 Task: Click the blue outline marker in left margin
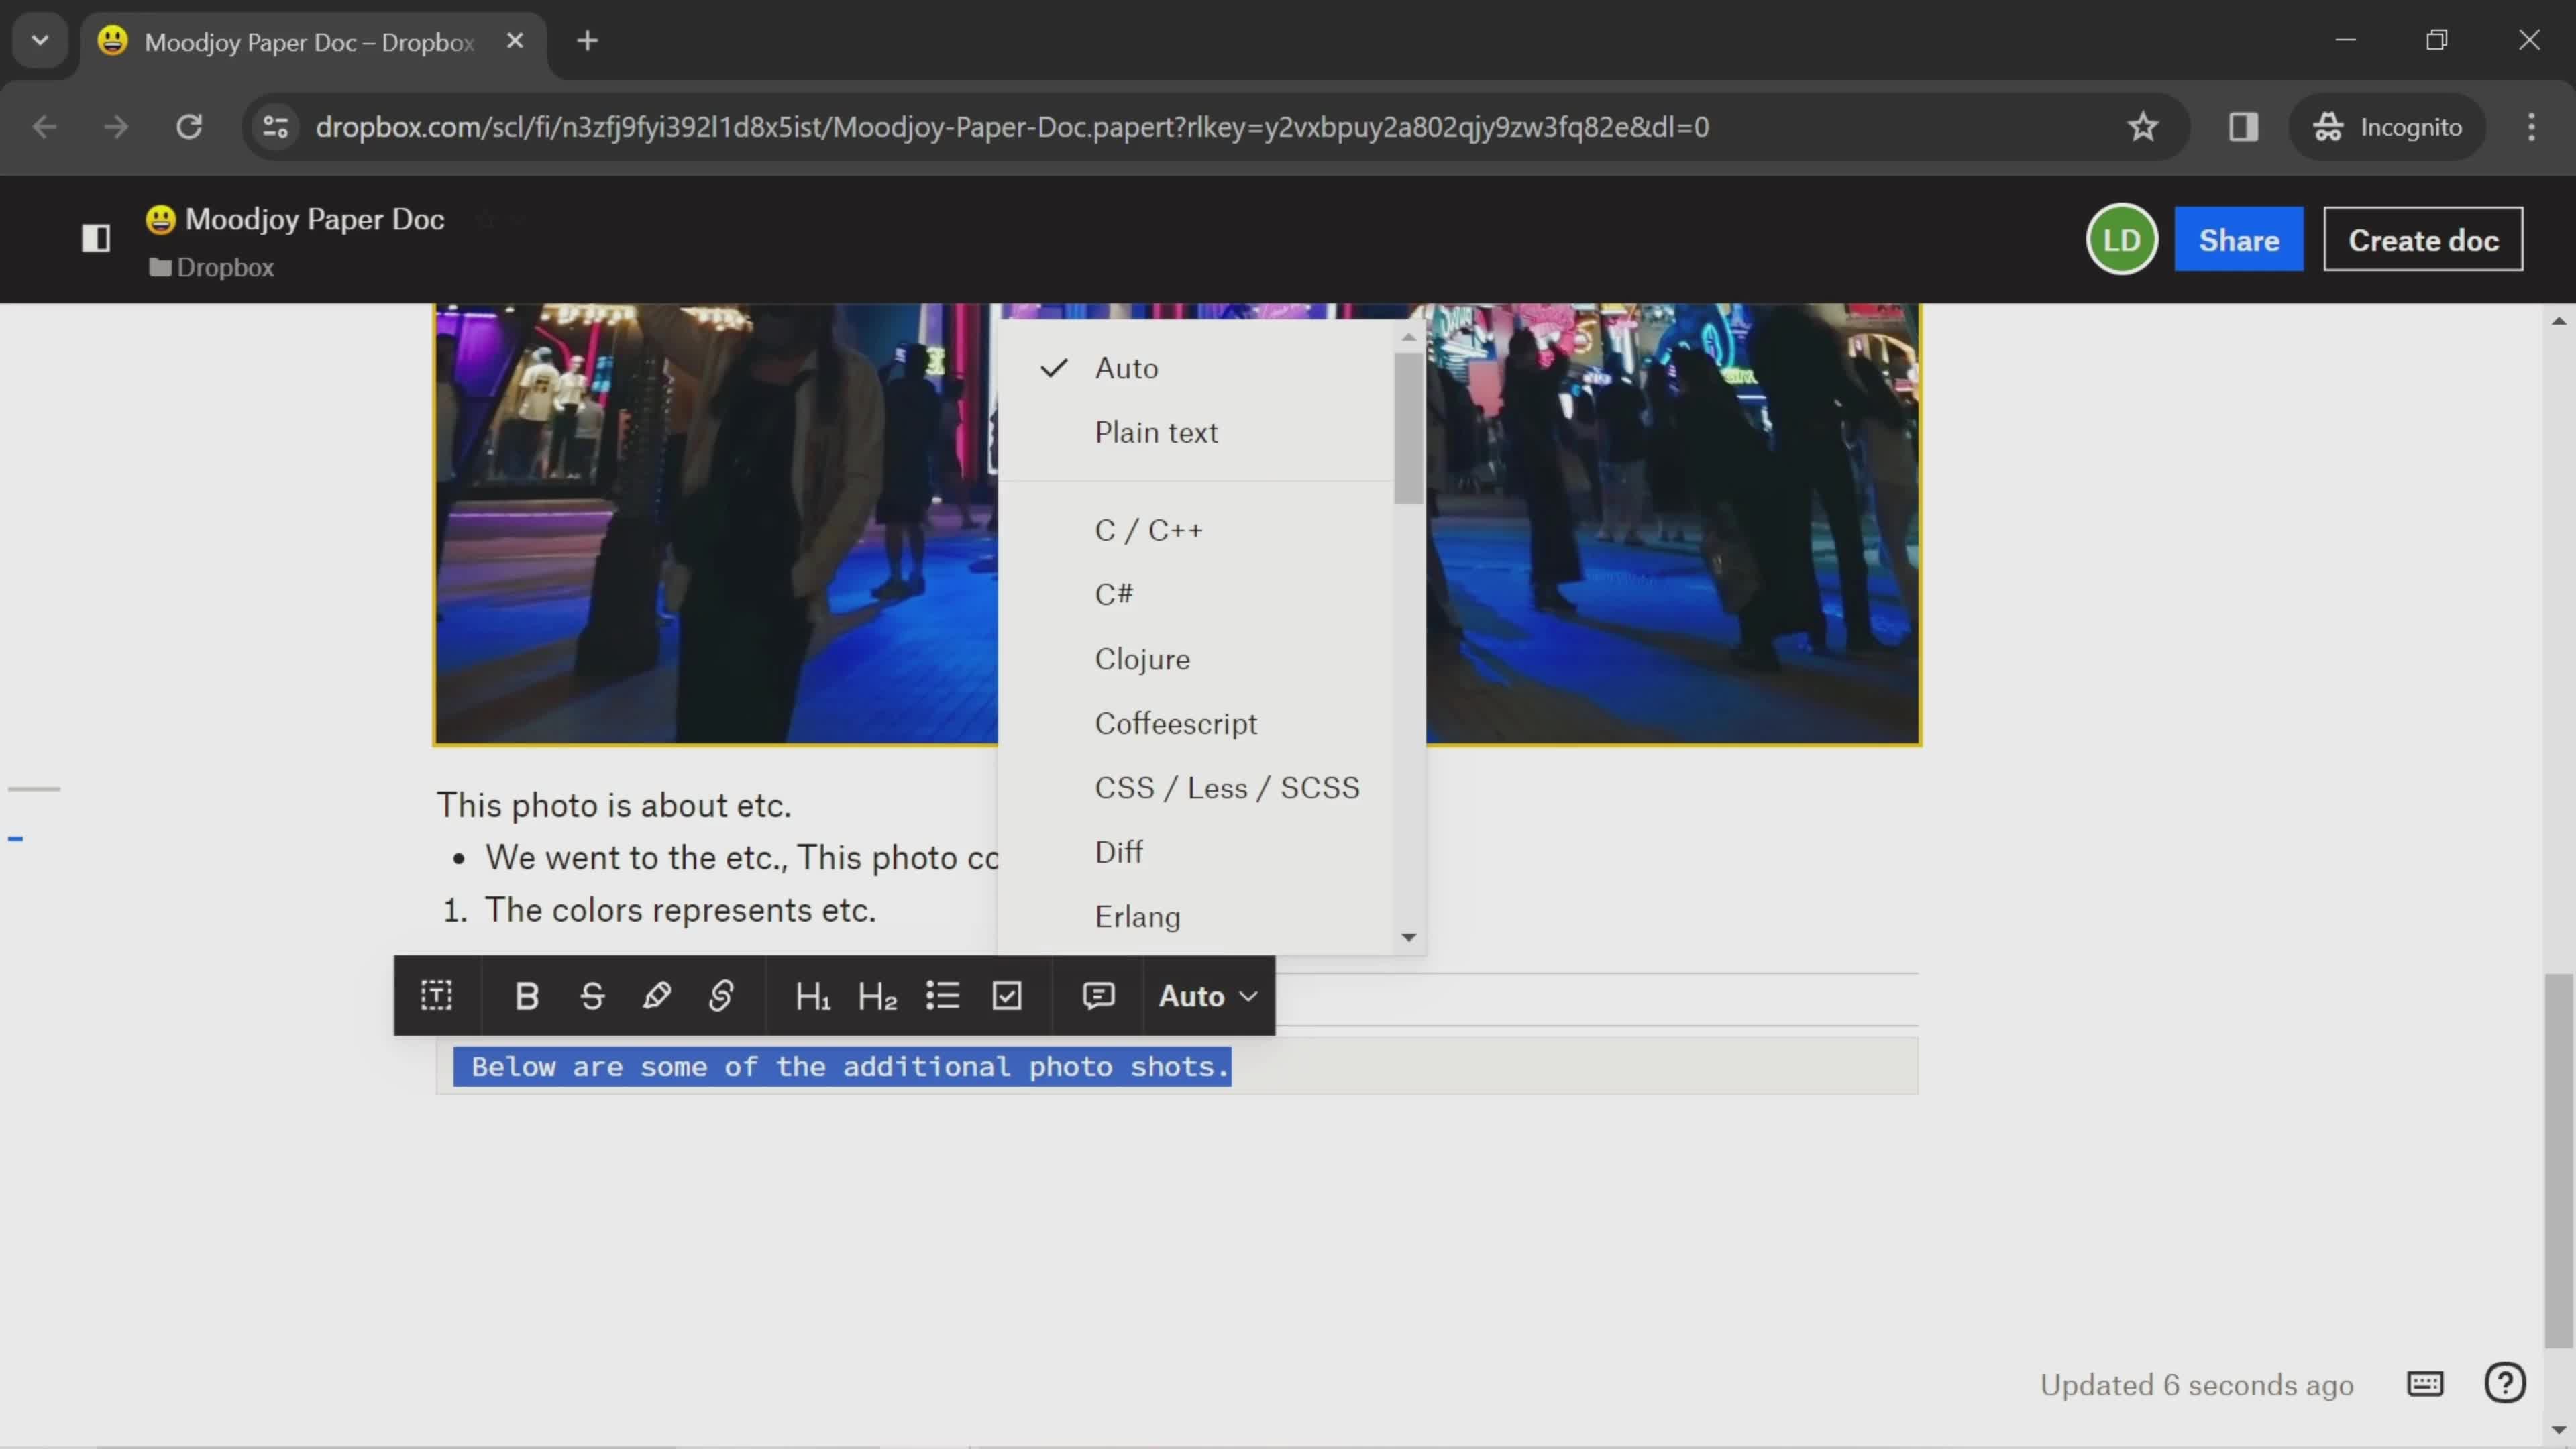click(x=15, y=839)
